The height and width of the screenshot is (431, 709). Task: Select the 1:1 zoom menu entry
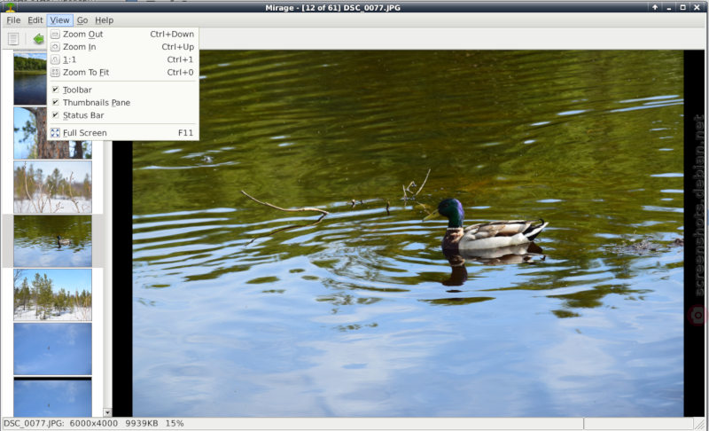(x=122, y=59)
